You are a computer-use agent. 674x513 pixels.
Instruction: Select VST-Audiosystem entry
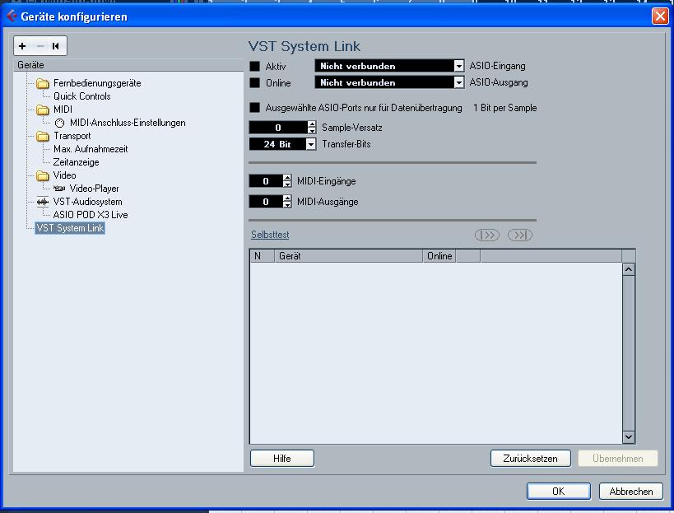[x=88, y=202]
